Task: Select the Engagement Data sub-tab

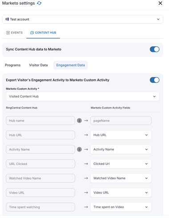Action: 71,65
